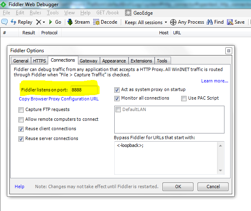Toggle Decode in toolbar

(x=105, y=22)
